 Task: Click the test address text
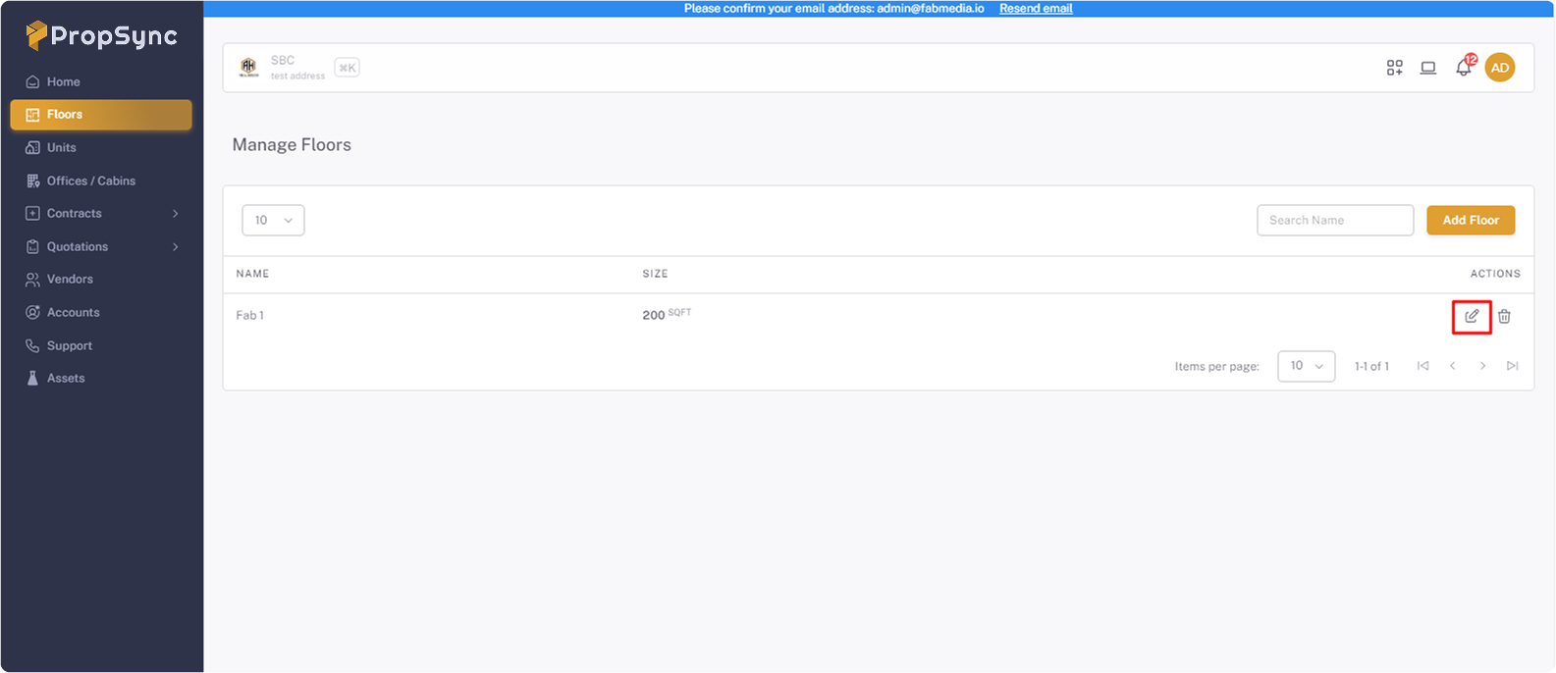tap(297, 76)
